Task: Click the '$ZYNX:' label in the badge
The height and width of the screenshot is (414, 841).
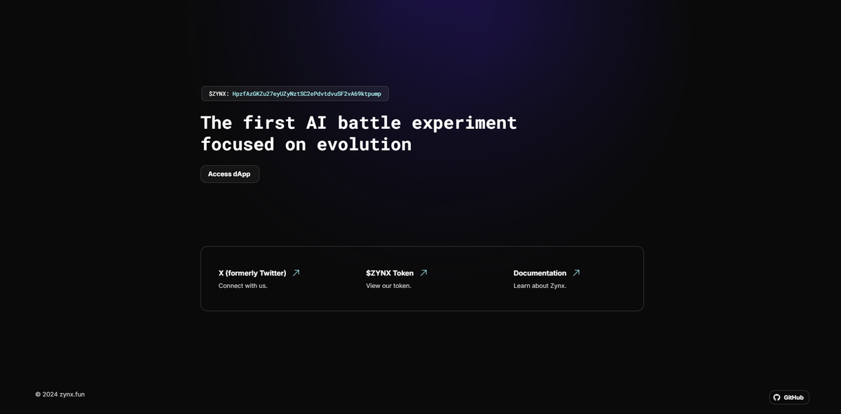Action: [x=219, y=94]
